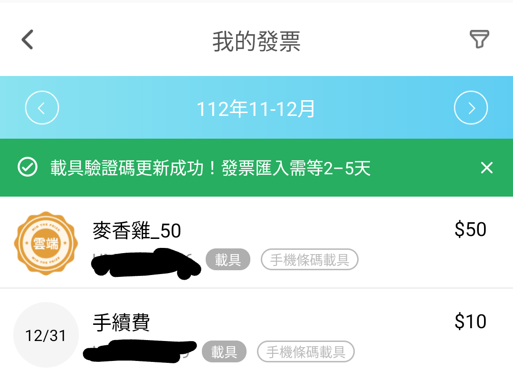Go to the previous invoice period

42,108
